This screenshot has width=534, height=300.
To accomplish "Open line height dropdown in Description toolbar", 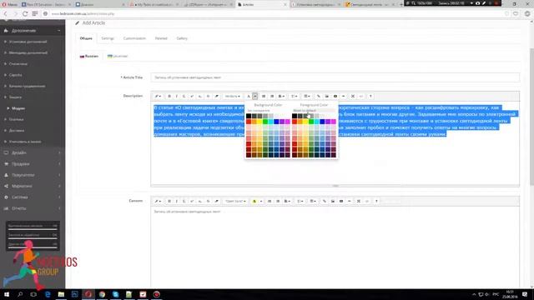I will click(x=295, y=97).
